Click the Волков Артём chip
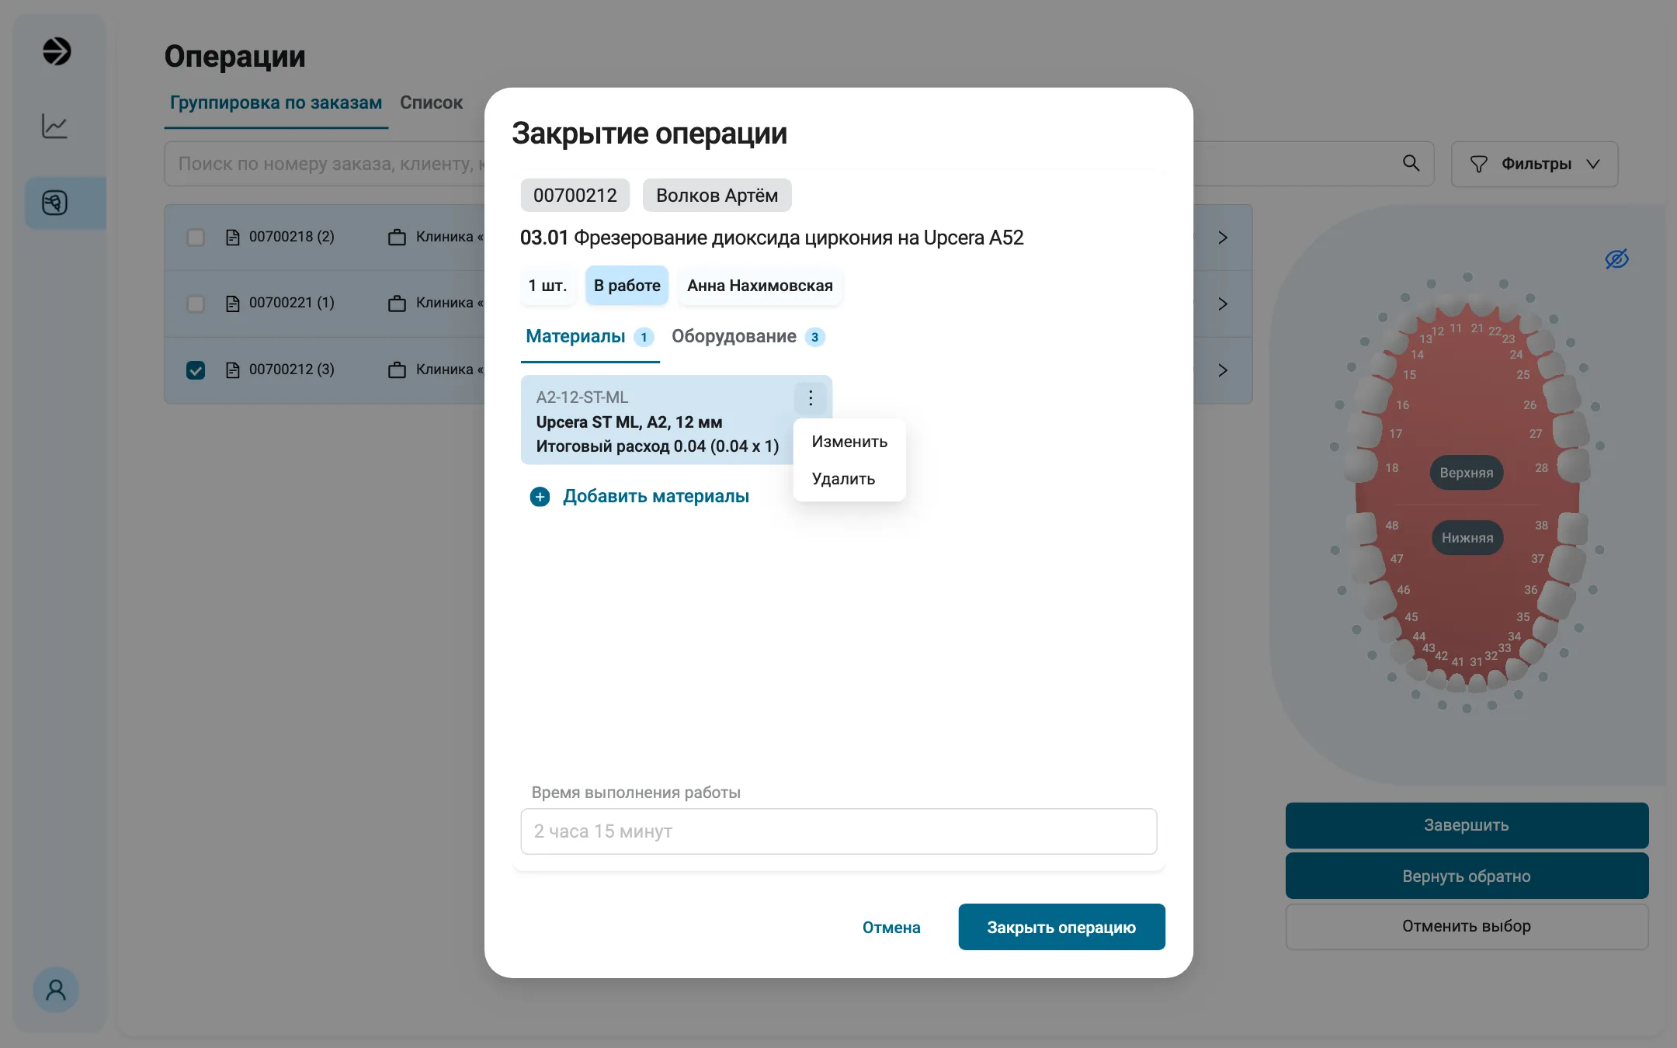 [x=717, y=196]
